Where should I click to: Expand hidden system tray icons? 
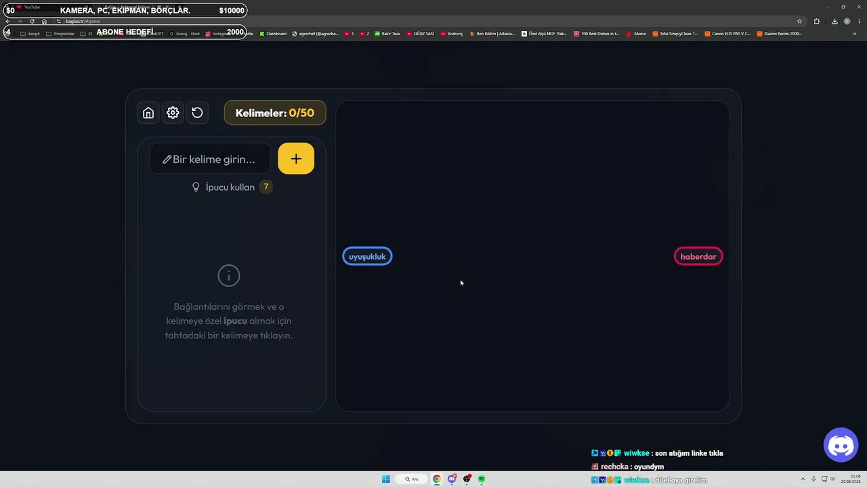pyautogui.click(x=803, y=479)
